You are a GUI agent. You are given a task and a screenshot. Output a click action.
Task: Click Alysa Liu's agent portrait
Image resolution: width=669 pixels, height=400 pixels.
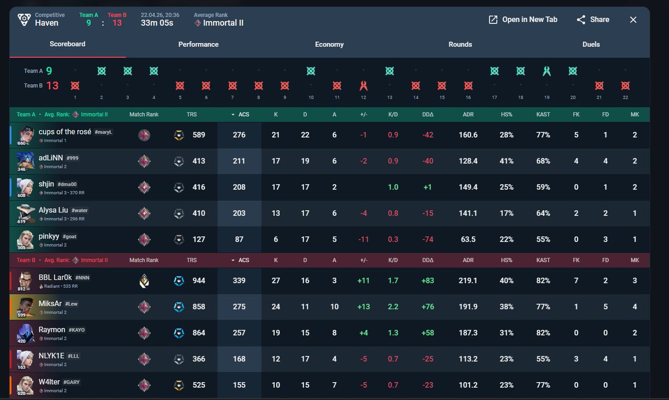25,214
